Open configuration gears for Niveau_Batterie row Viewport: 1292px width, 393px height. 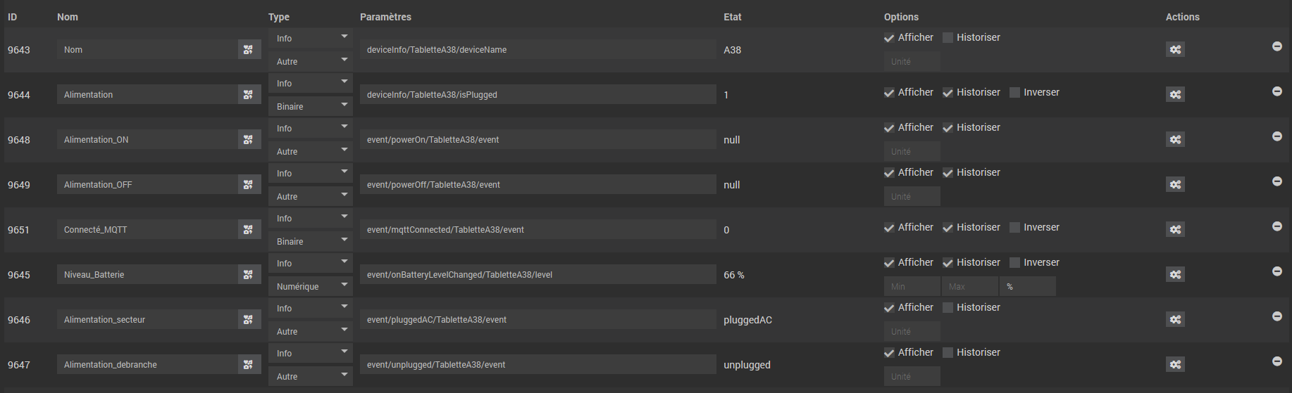coord(1174,274)
